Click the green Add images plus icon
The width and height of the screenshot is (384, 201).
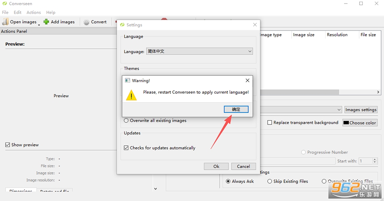point(46,22)
